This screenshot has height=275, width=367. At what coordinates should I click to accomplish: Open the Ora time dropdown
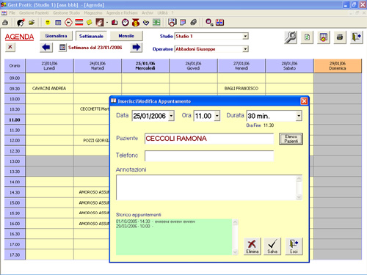pos(217,116)
